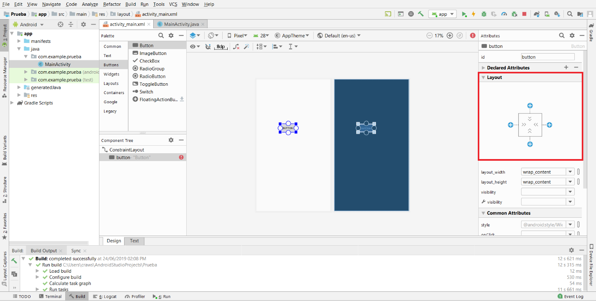Open Project Structure icon in toolbar
The height and width of the screenshot is (301, 596).
coord(580,14)
